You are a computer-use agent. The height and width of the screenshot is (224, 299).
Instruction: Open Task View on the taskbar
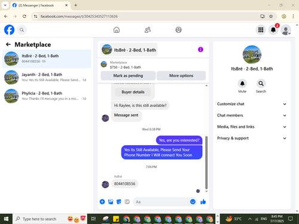pyautogui.click(x=93, y=219)
